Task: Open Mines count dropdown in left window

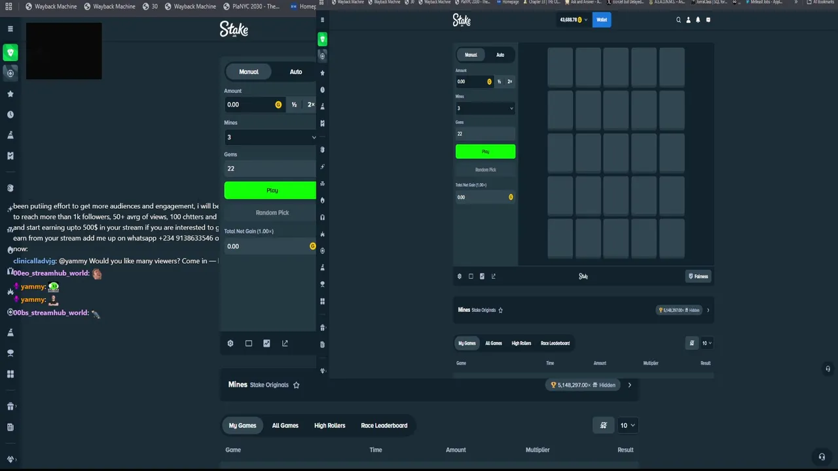Action: [270, 137]
